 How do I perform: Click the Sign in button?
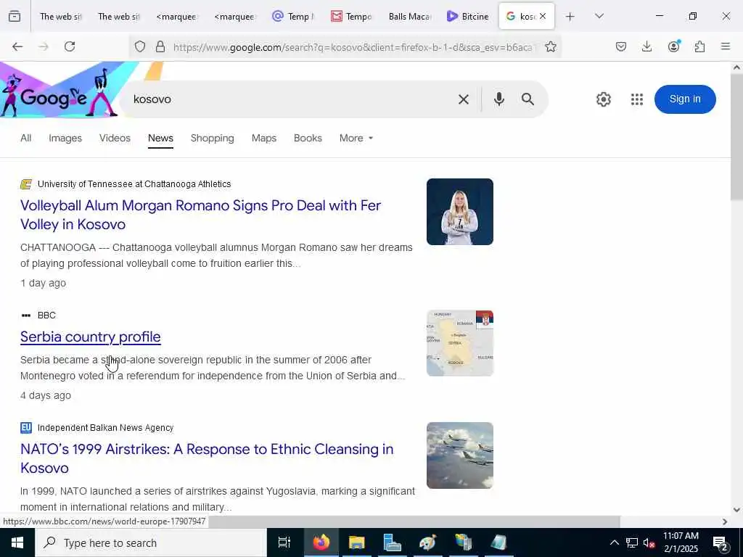click(685, 99)
